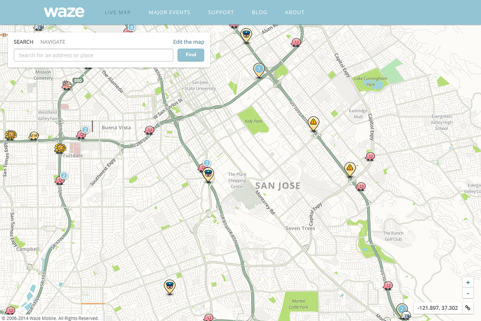Click the yellow Wazer icon near Westfield Valley Fair
Image resolution: width=481 pixels, height=321 pixels.
coord(33,136)
